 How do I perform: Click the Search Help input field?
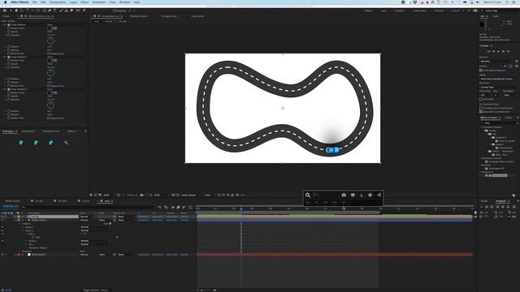pyautogui.click(x=499, y=11)
